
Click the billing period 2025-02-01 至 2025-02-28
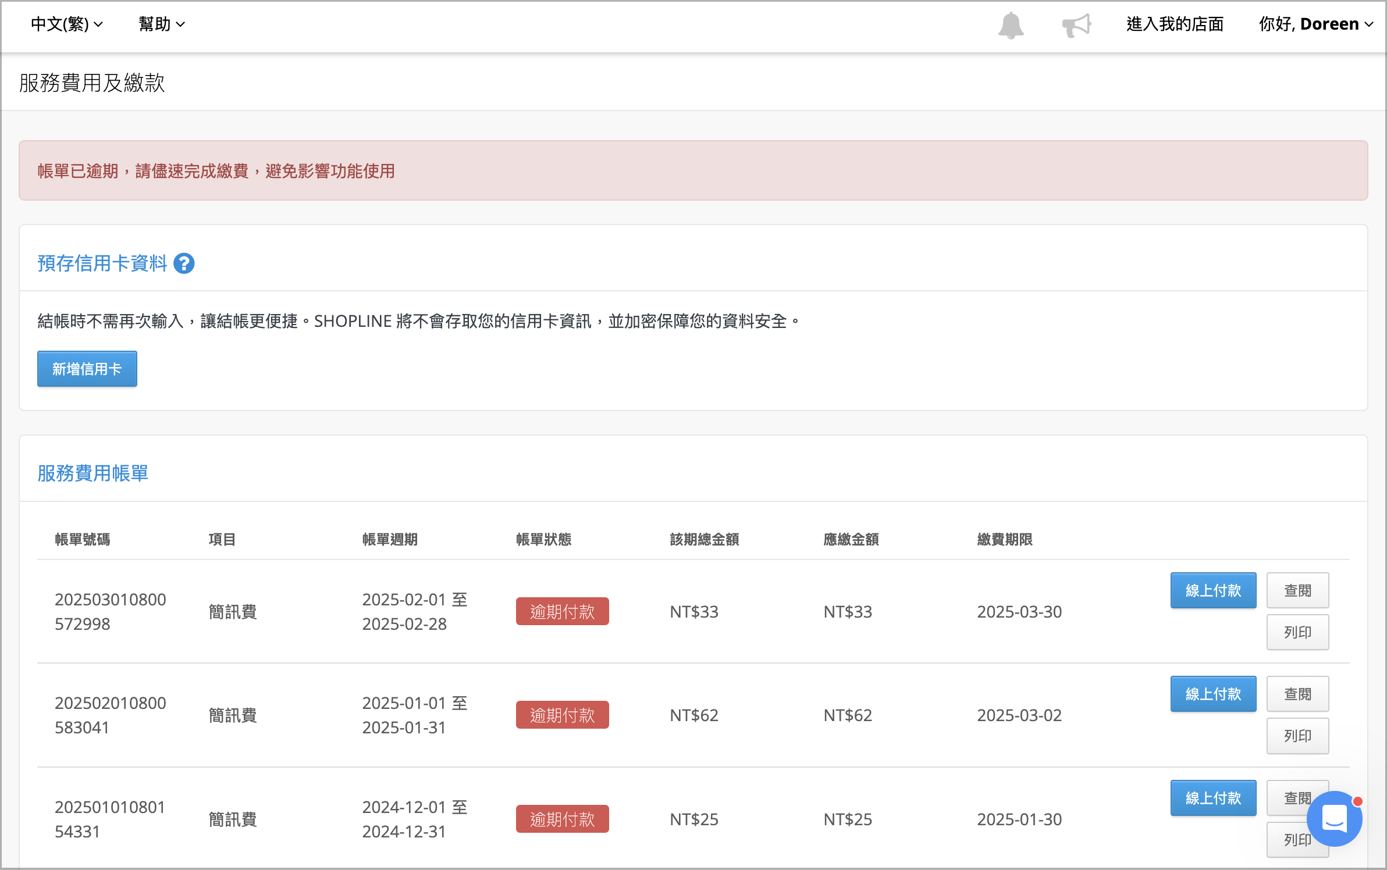(415, 611)
